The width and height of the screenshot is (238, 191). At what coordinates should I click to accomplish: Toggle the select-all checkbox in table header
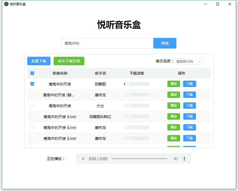point(32,73)
